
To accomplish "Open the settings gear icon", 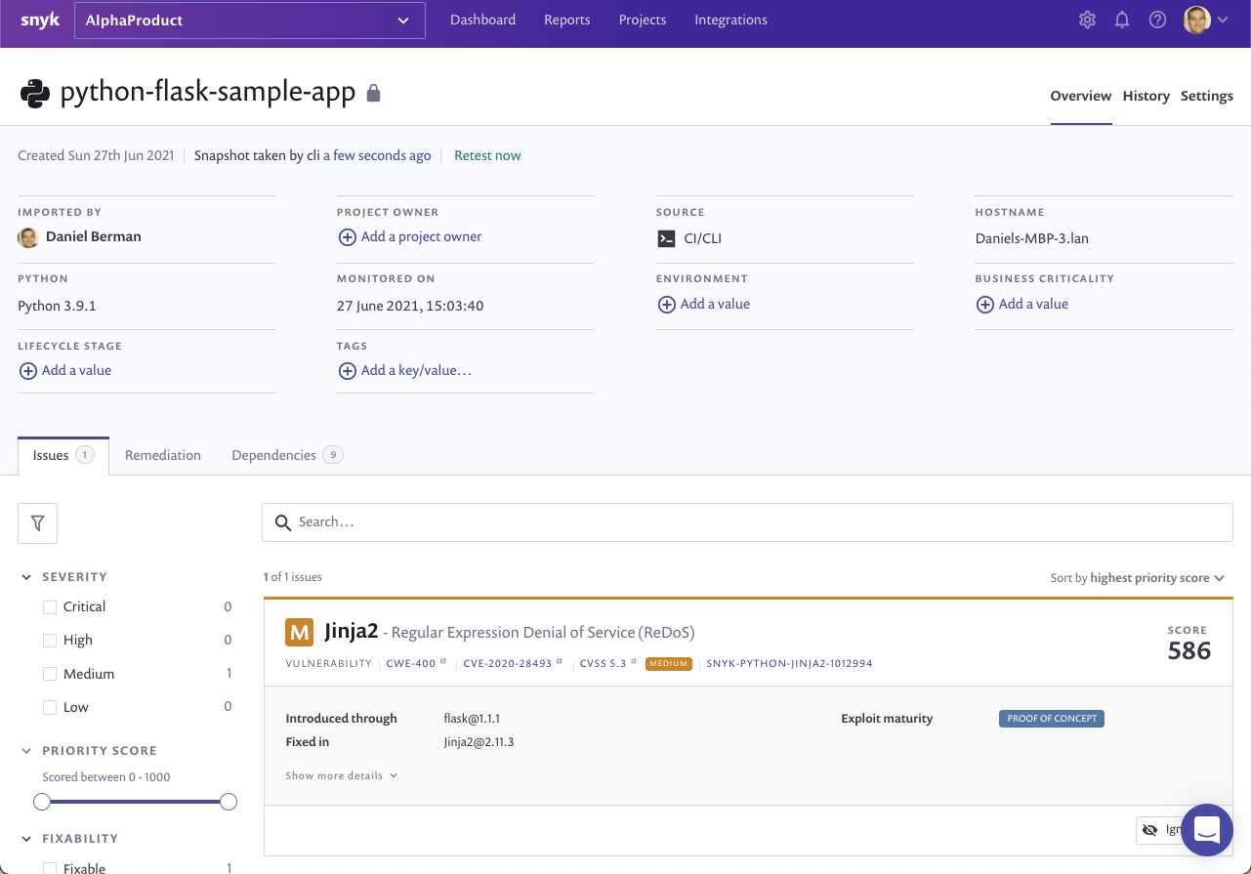I will click(x=1087, y=20).
